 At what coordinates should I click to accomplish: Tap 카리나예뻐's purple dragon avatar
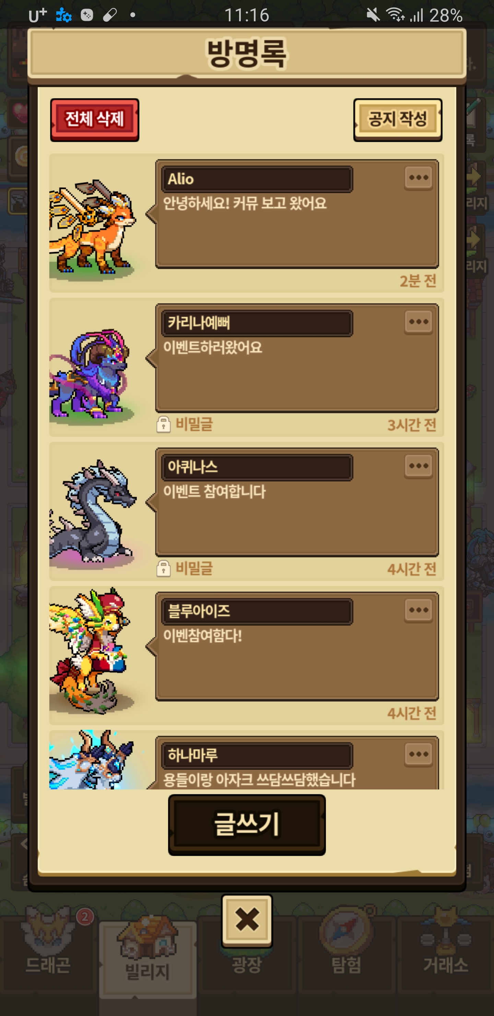tap(91, 374)
